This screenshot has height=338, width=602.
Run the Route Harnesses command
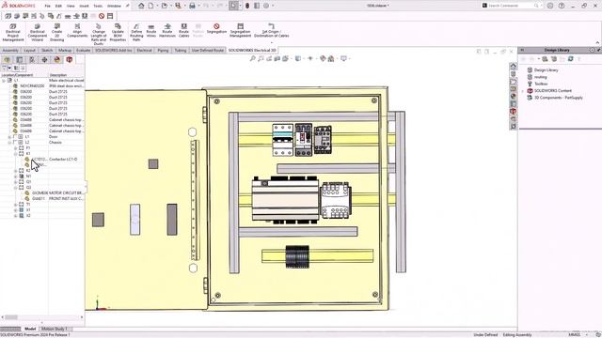(x=167, y=31)
